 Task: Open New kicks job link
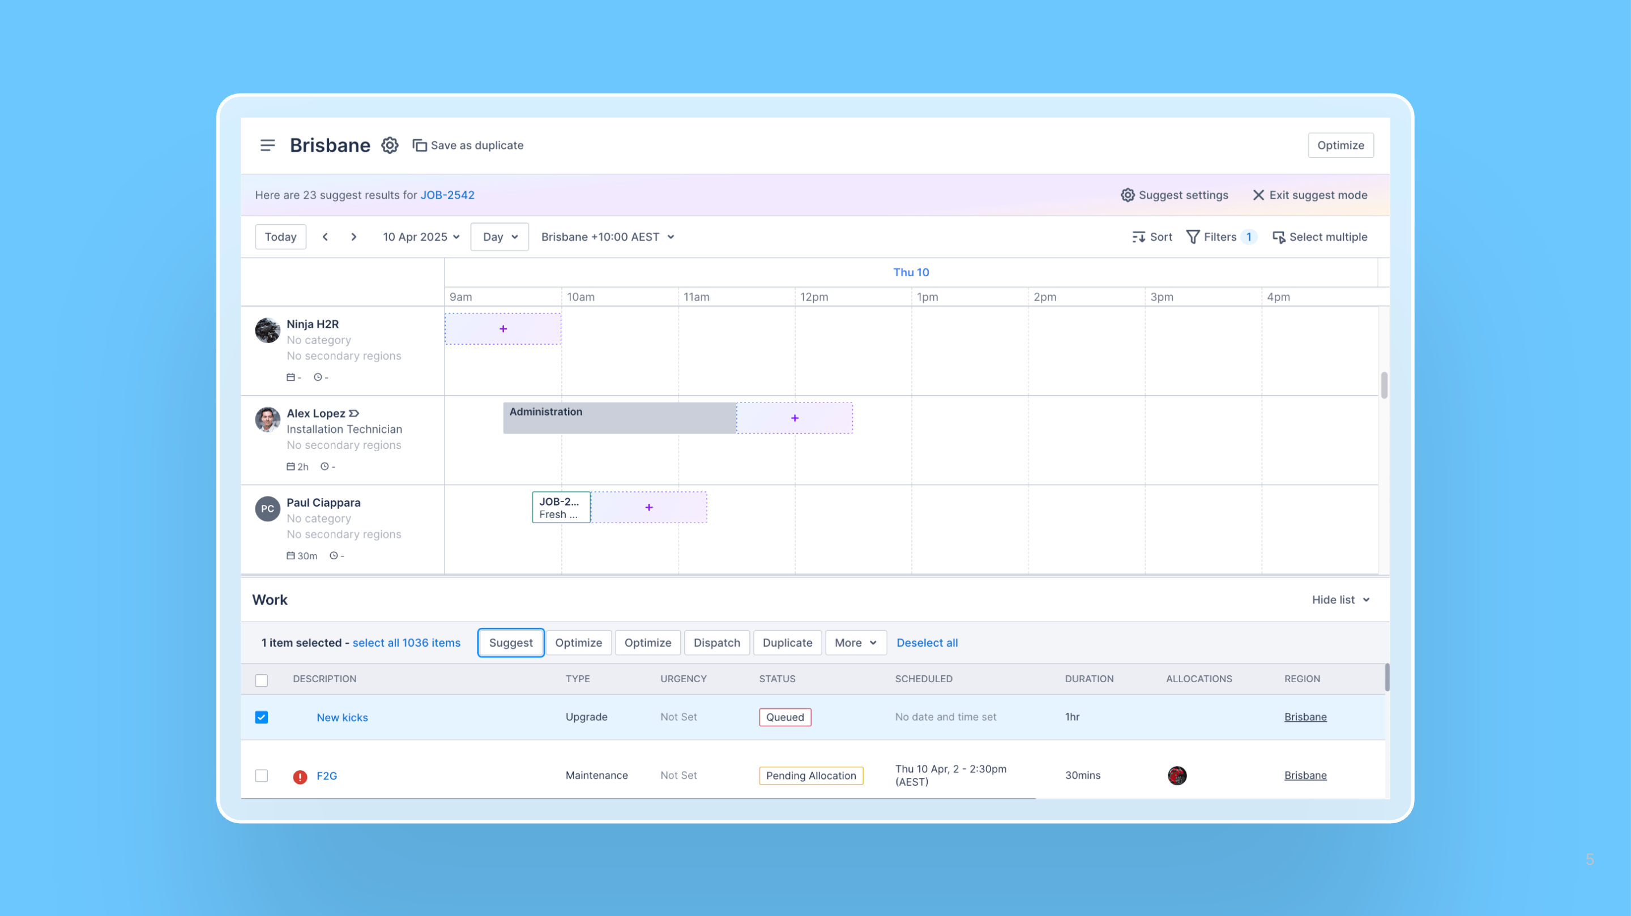pyautogui.click(x=342, y=717)
